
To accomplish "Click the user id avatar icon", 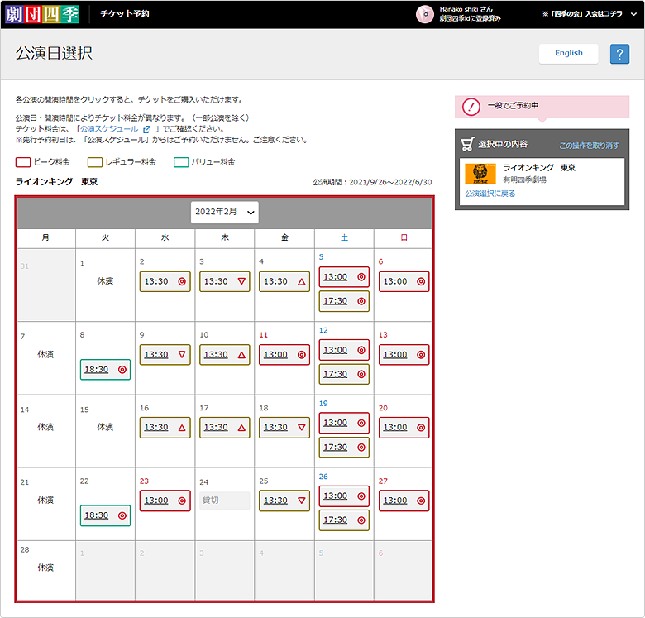I will pyautogui.click(x=425, y=14).
